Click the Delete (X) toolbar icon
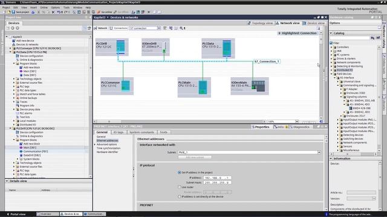The height and width of the screenshot is (217, 387). click(x=53, y=12)
